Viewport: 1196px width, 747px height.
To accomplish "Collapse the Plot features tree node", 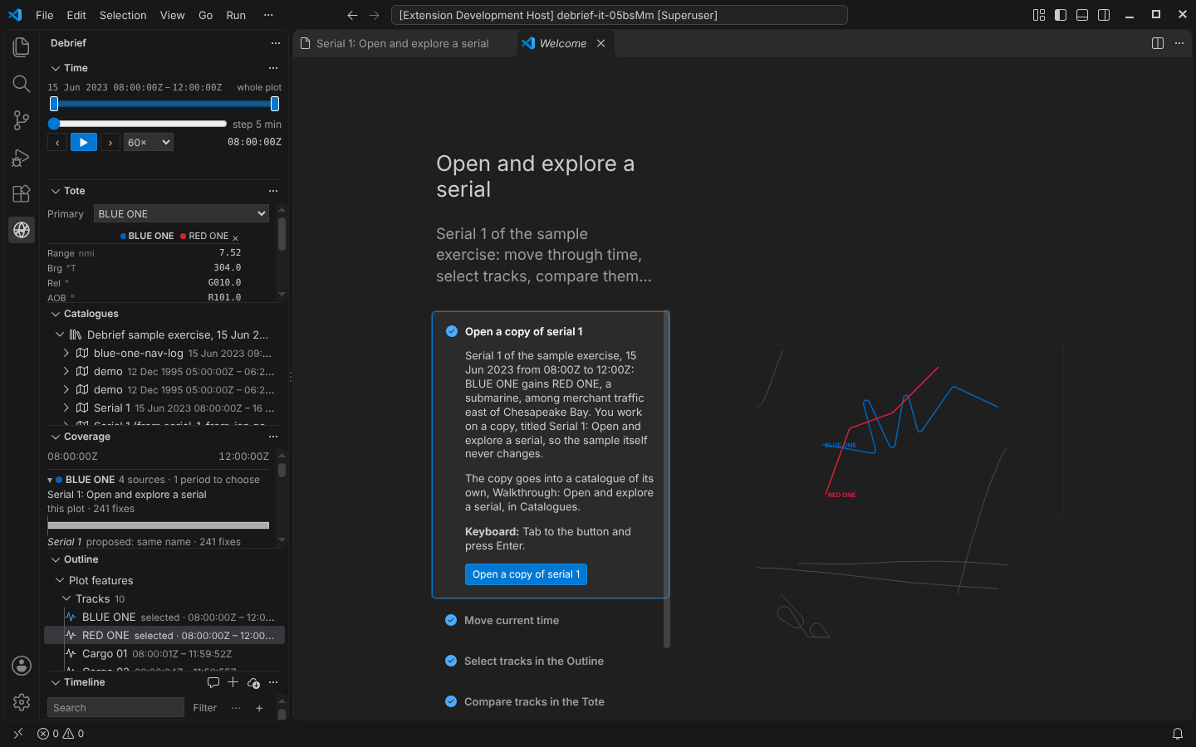I will (60, 580).
